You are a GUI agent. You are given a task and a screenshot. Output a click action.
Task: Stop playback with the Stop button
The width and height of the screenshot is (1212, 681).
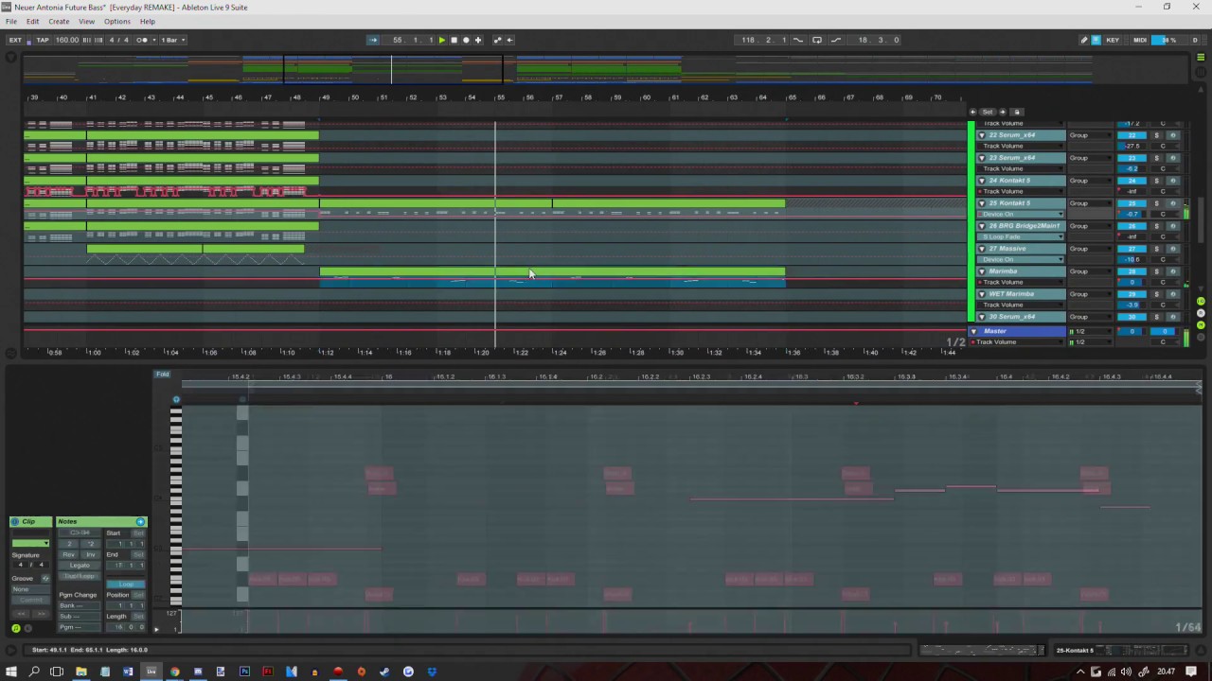[454, 40]
